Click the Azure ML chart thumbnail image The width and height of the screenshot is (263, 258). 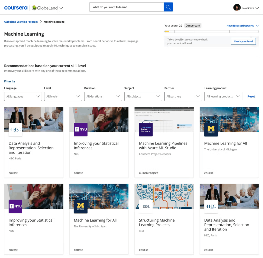tap(164, 119)
